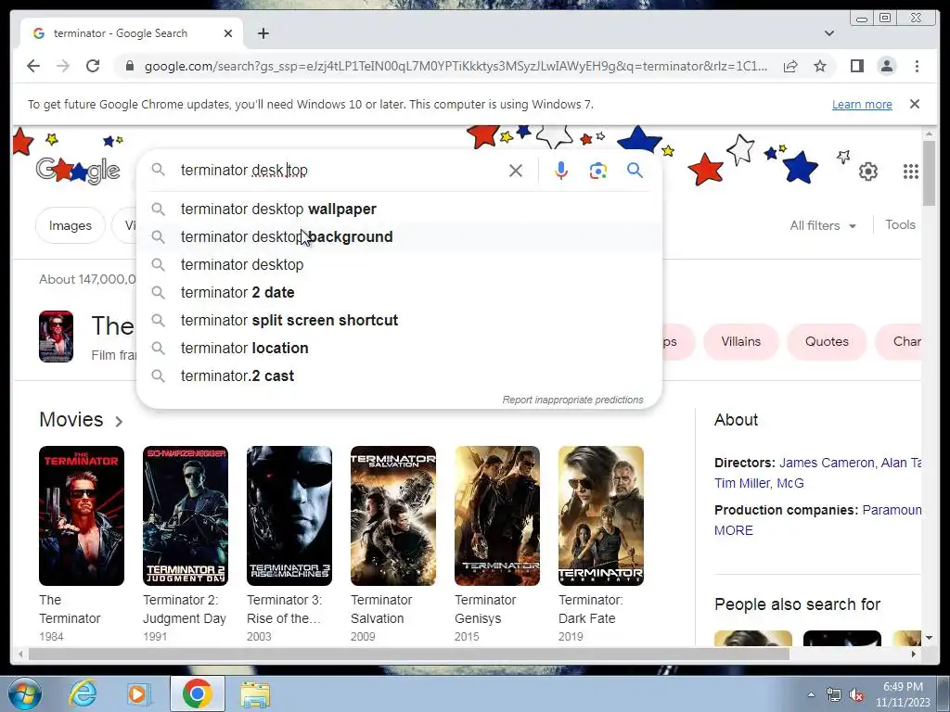The width and height of the screenshot is (950, 712).
Task: Click the blue magnifier search button
Action: point(635,171)
